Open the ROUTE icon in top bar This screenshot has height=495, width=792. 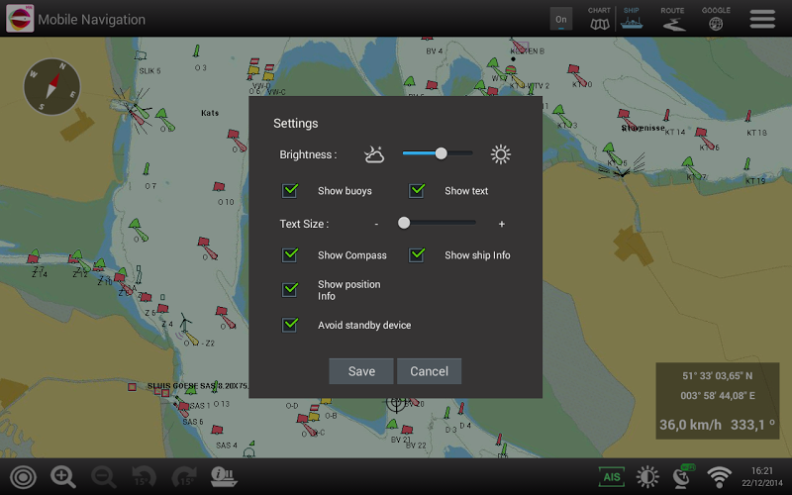click(x=672, y=19)
